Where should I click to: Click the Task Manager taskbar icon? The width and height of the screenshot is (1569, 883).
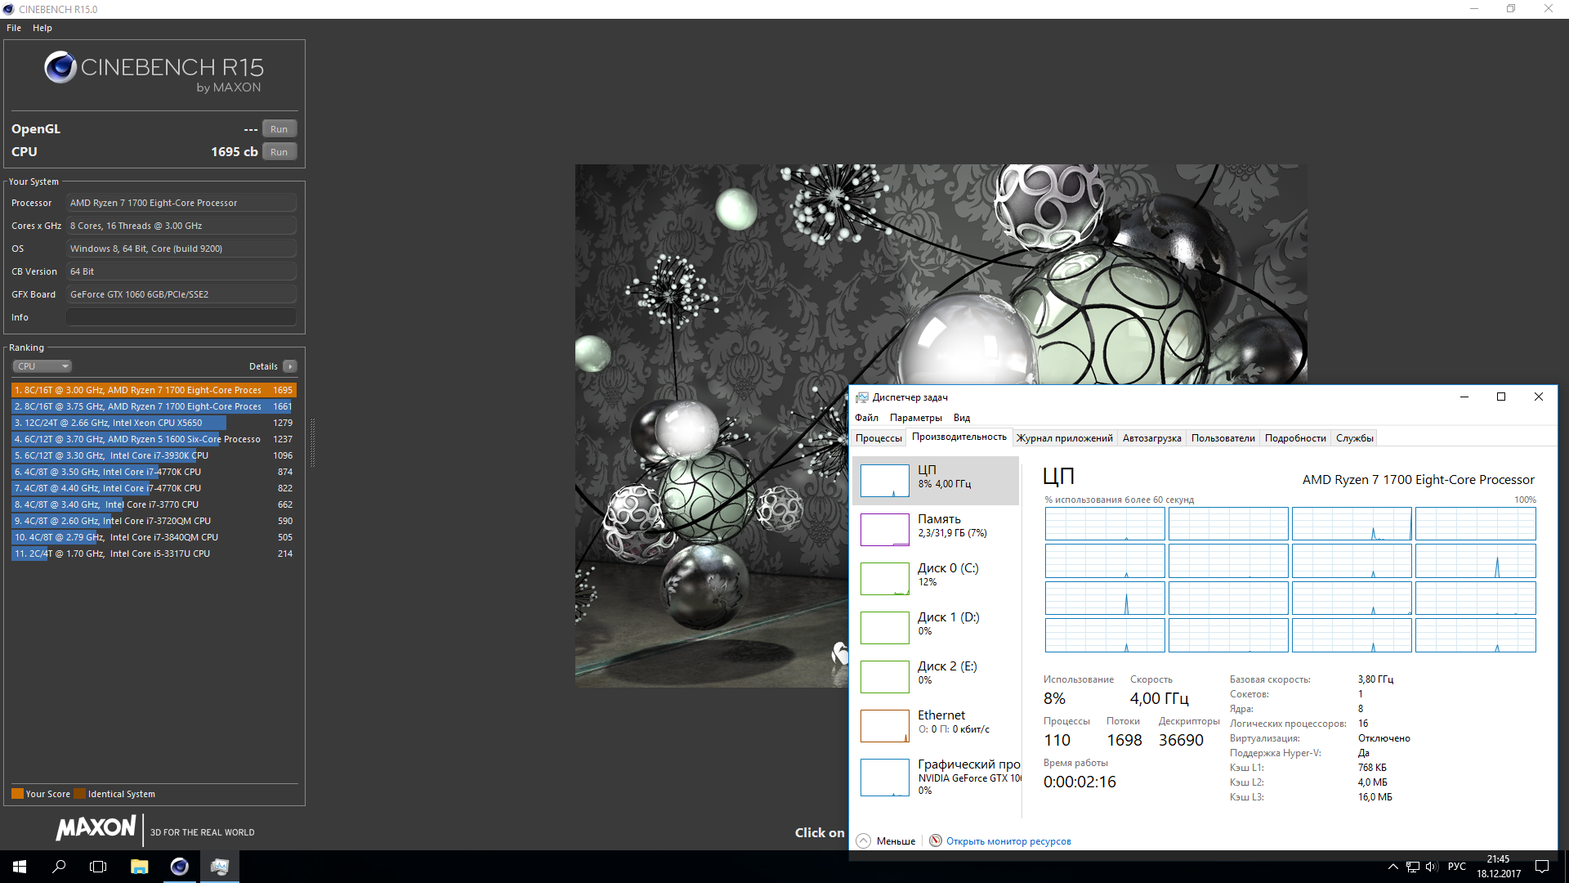click(219, 867)
